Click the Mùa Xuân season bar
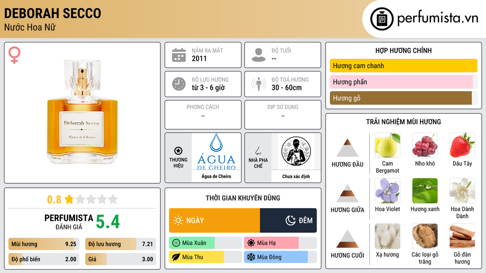This screenshot has width=486, height=273. click(x=205, y=243)
